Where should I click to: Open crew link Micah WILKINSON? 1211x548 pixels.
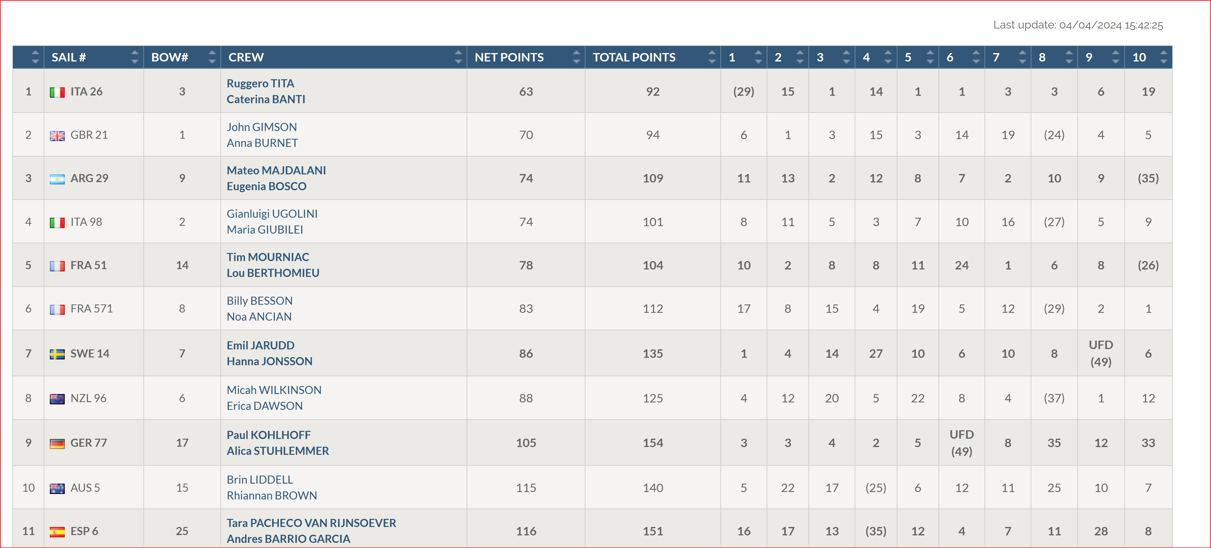274,390
